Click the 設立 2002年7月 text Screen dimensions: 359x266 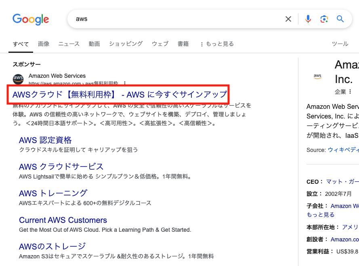[x=329, y=194]
